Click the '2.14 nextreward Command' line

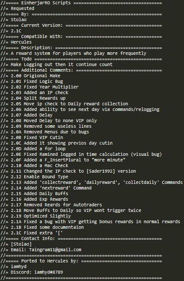click(46, 188)
